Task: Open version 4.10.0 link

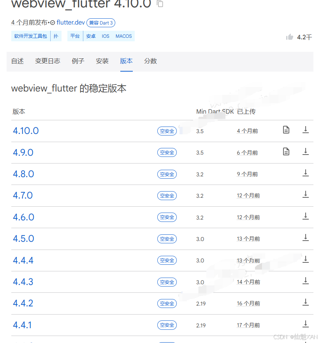Action: (26, 131)
